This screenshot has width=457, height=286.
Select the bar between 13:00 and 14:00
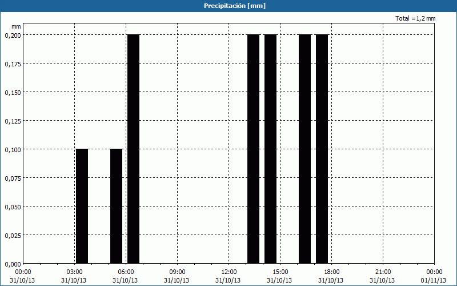tap(253, 149)
